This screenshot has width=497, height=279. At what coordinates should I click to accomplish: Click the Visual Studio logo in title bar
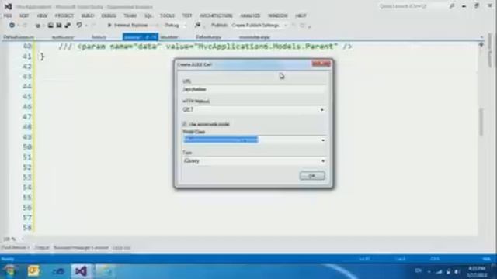point(8,6)
